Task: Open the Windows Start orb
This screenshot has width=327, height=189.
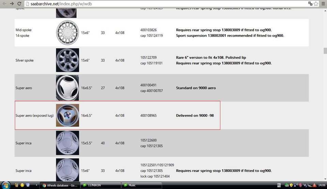Action: [6, 185]
